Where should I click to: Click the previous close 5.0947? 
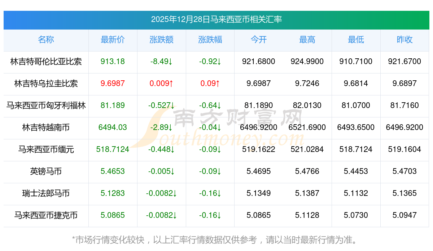coord(404,215)
